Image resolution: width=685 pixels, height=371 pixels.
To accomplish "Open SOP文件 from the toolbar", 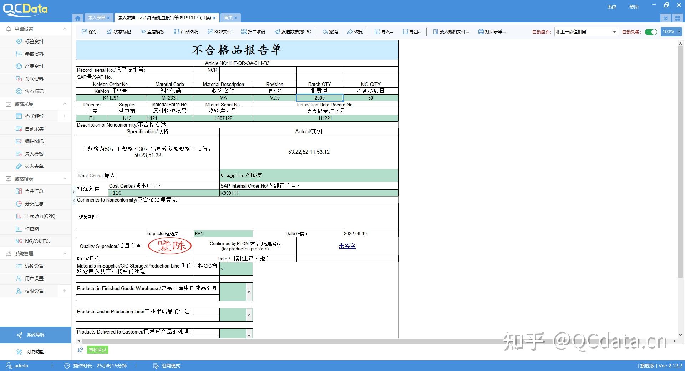I will (x=219, y=32).
